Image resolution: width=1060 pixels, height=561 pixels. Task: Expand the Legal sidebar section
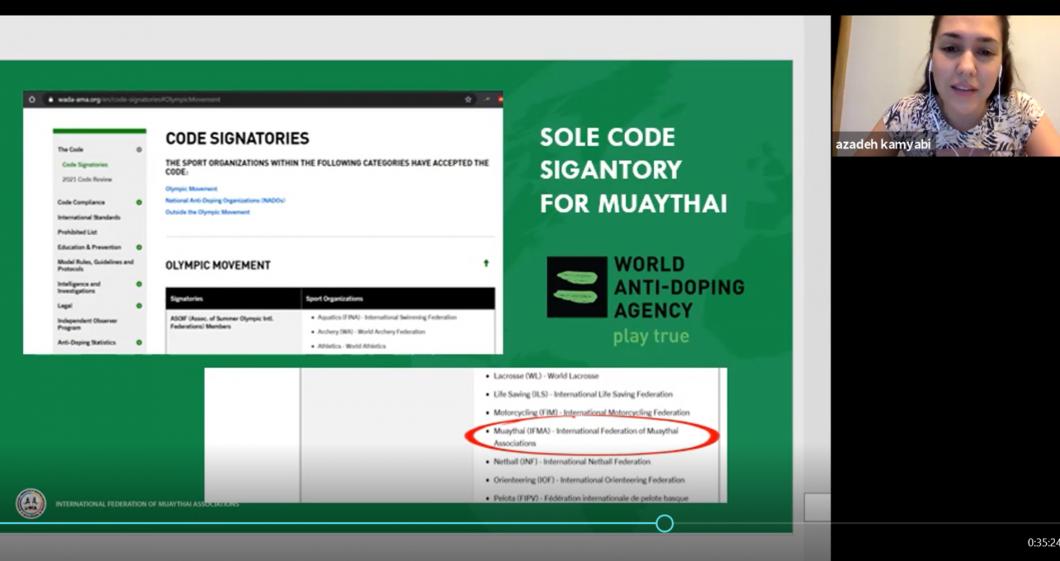pos(139,306)
